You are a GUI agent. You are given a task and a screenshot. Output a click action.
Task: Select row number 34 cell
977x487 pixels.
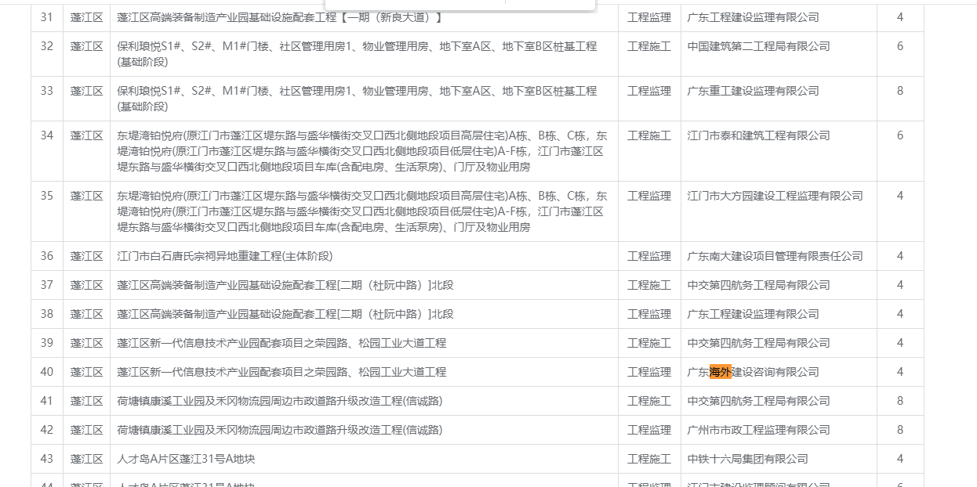pos(47,135)
